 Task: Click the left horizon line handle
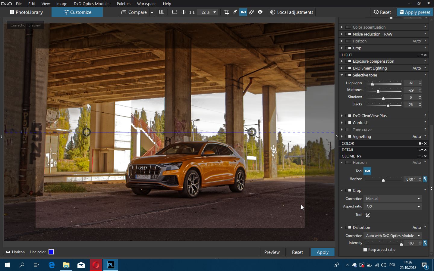point(86,132)
